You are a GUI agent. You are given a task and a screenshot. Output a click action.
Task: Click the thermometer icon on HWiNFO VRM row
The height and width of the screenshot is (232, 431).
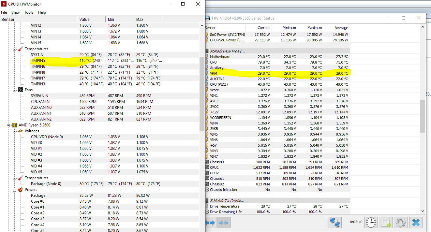coord(207,73)
